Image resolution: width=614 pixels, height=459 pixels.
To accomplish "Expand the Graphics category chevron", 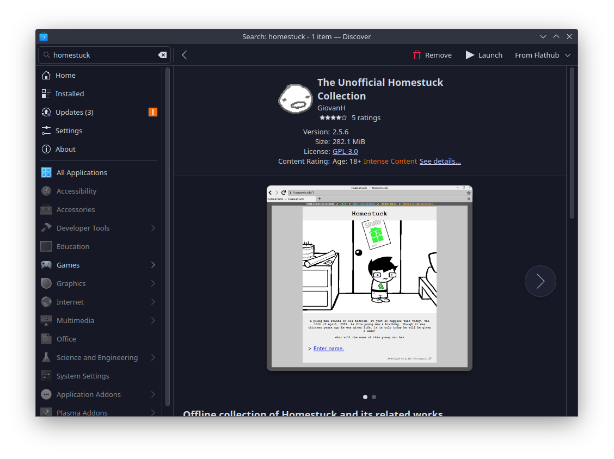I will (x=153, y=283).
